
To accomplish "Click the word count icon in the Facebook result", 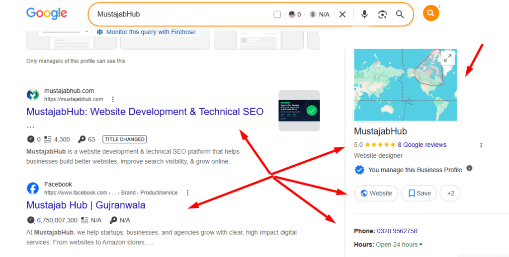I will (85, 220).
